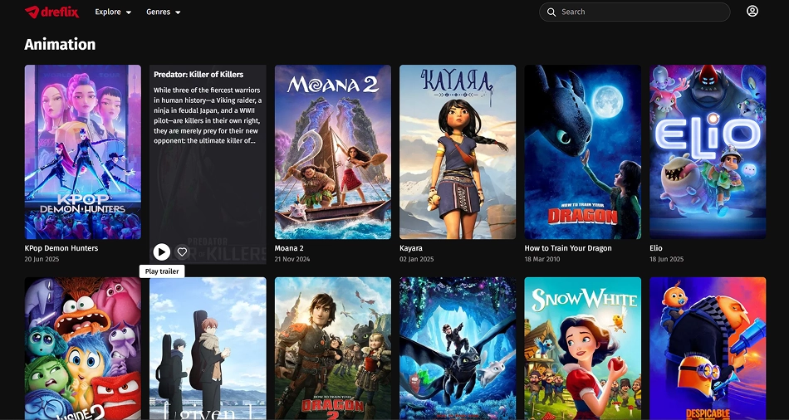Viewport: 789px width, 420px height.
Task: Click the How to Train Your Dragon title
Action: coord(568,248)
